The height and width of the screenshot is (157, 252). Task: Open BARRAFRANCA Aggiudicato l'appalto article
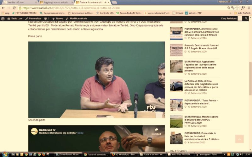[200, 66]
